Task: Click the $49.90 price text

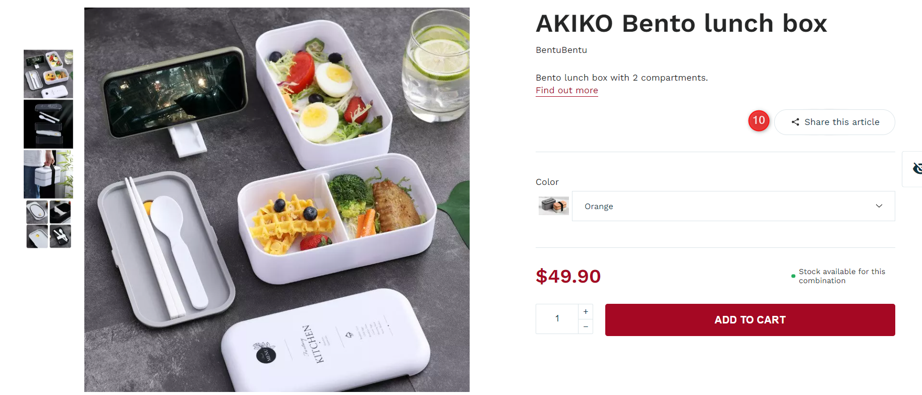Action: (568, 276)
